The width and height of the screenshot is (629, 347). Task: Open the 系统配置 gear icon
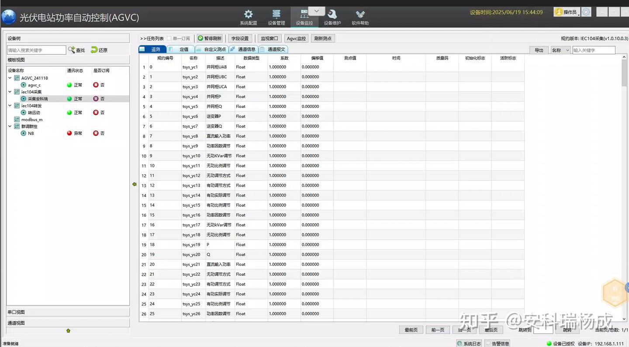(248, 14)
